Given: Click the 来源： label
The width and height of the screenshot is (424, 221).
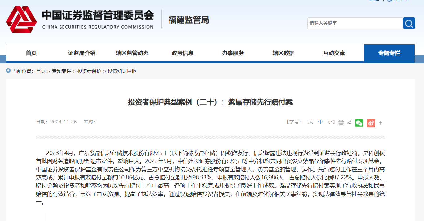Looking at the screenshot, I should (x=90, y=122).
